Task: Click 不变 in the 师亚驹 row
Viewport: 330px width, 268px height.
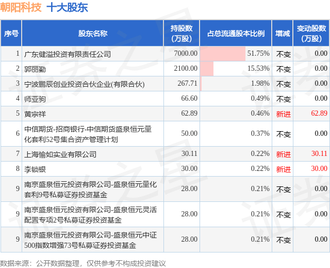Action: tap(284, 99)
